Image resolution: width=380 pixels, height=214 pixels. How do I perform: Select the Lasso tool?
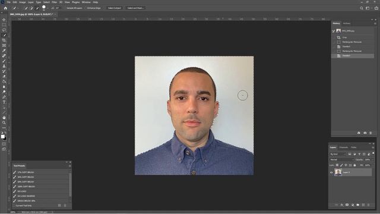click(4, 30)
